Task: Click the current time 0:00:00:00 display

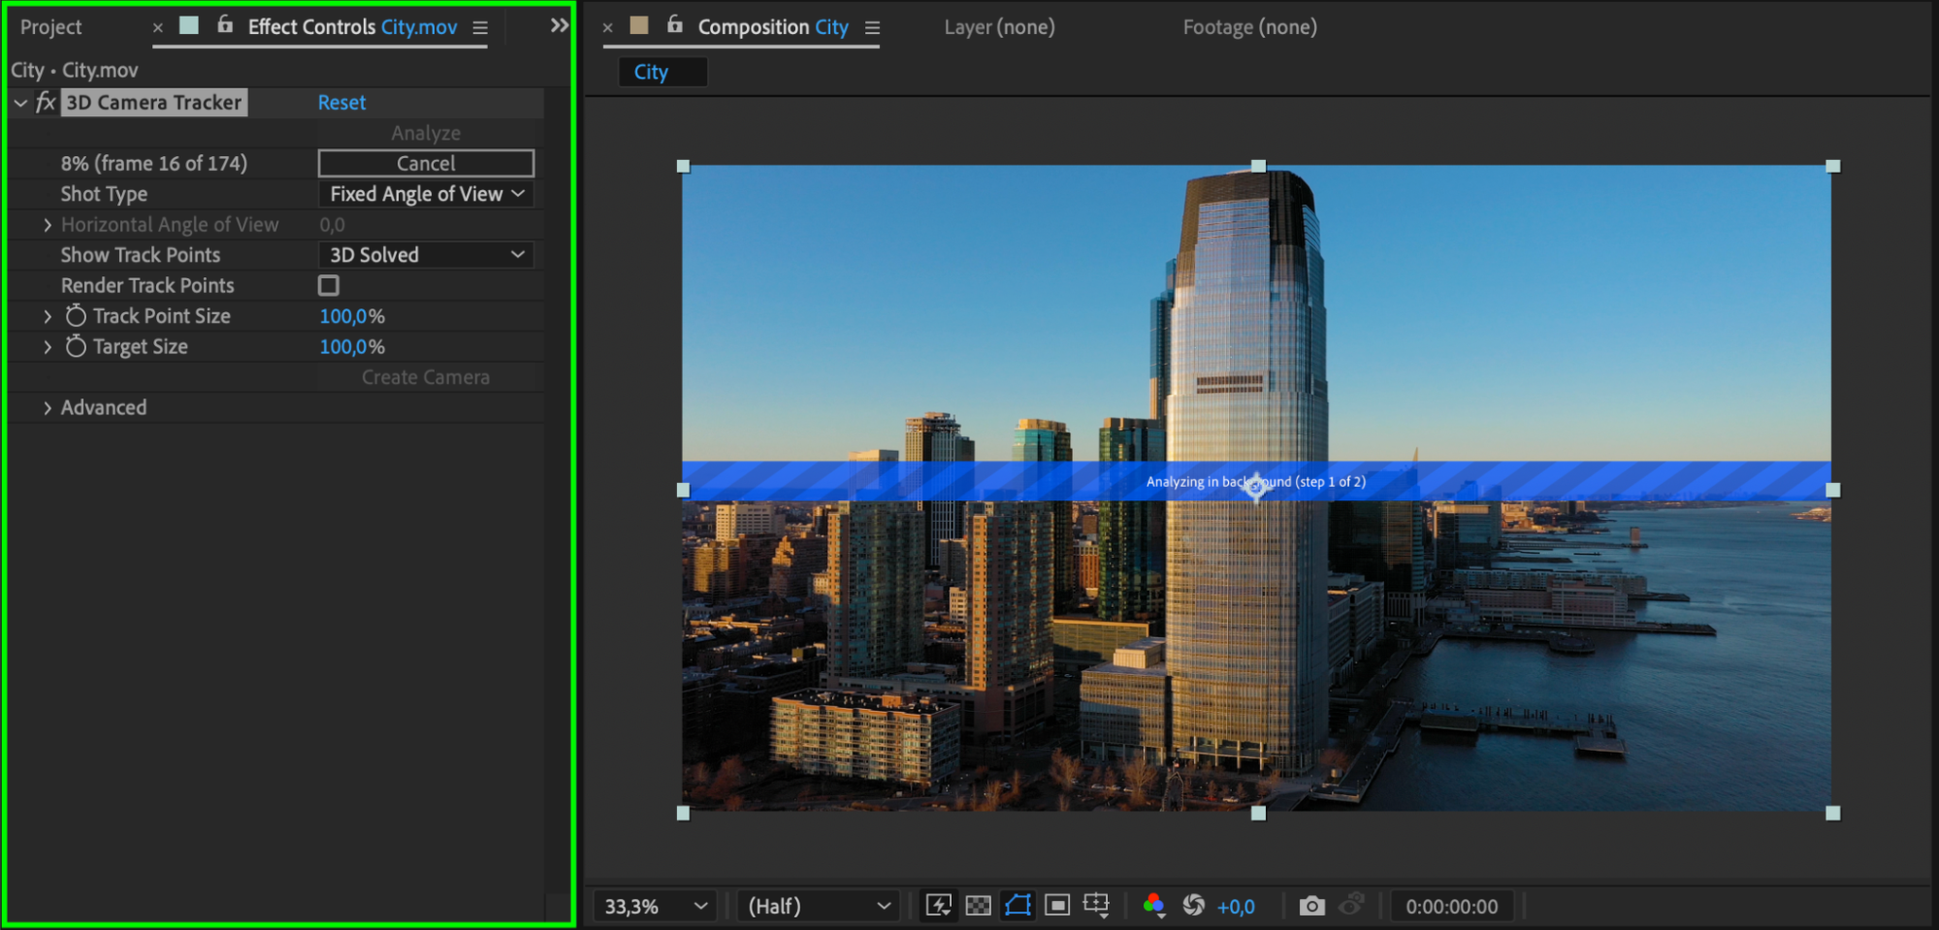Action: (x=1451, y=907)
